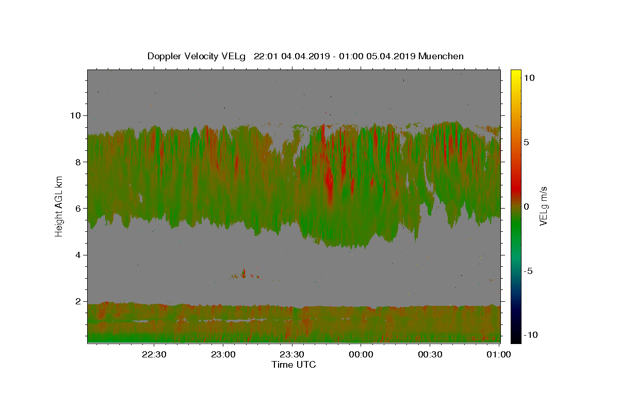
Task: Click the small red echo near 3 km
Action: coord(243,273)
